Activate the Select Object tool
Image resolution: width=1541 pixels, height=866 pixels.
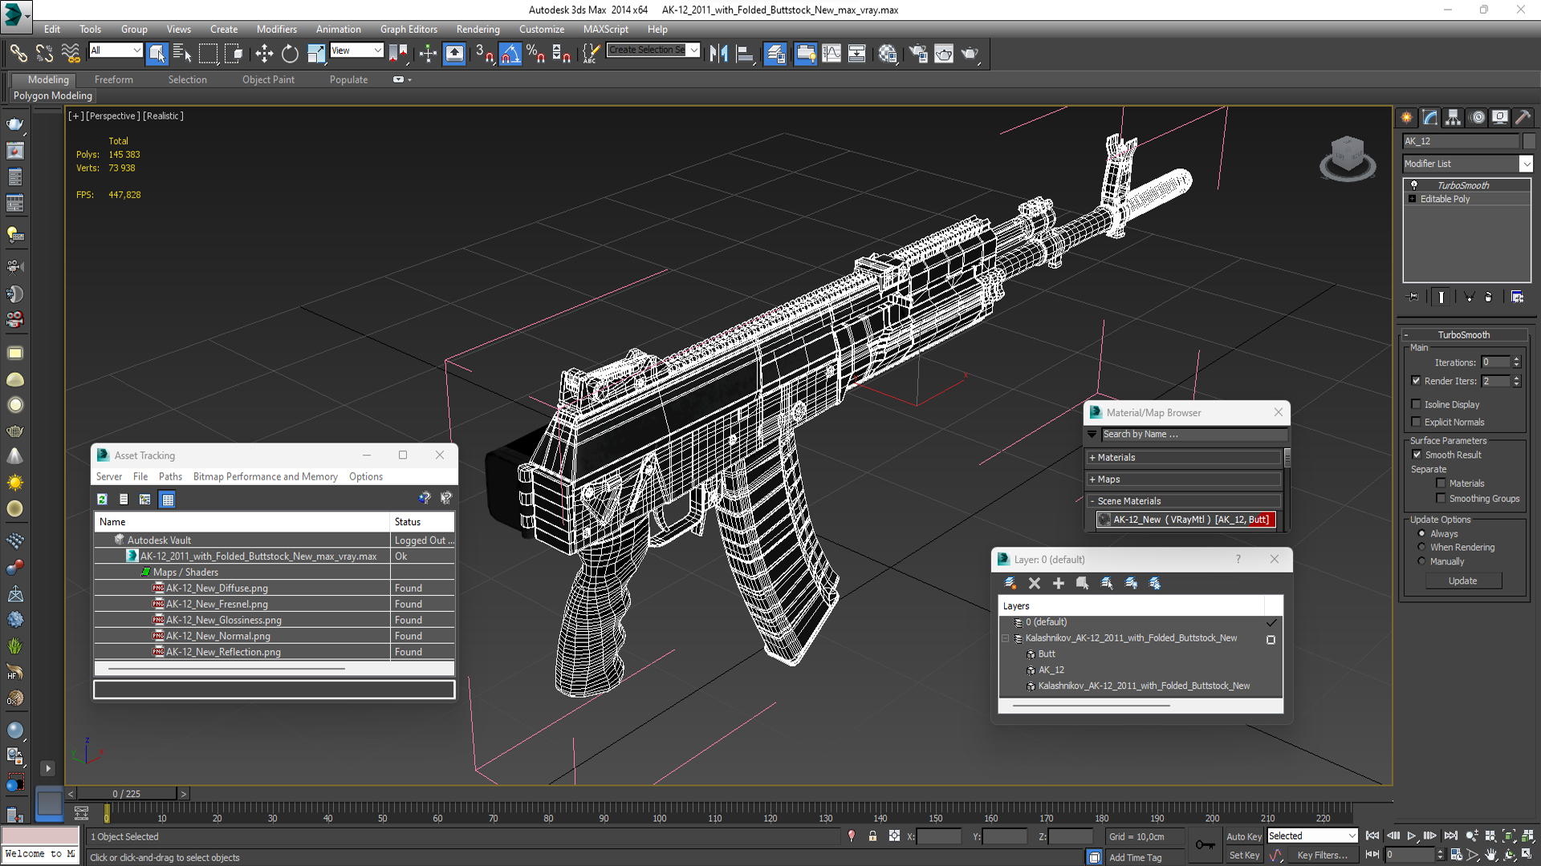coord(157,54)
